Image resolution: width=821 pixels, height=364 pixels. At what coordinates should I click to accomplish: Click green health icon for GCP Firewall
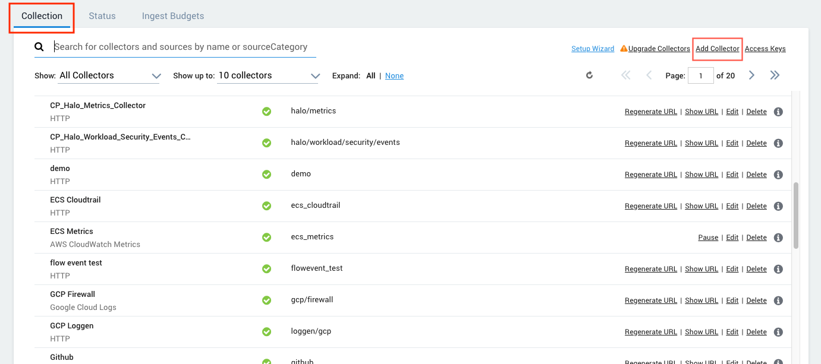click(266, 300)
